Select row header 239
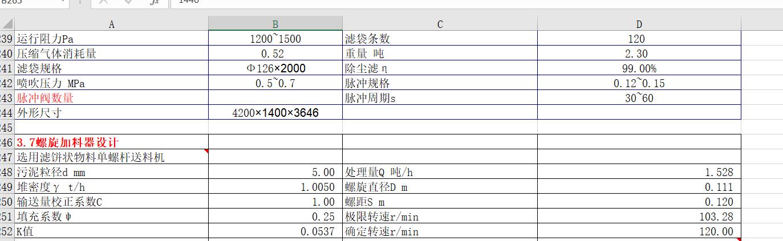The width and height of the screenshot is (783, 241). coord(7,39)
